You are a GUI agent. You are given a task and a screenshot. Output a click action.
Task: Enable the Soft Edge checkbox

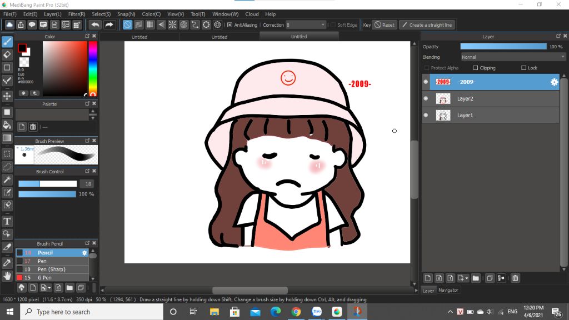333,25
